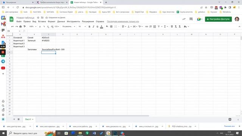Open the 100% zoom dropdown

pyautogui.click(x=33, y=26)
